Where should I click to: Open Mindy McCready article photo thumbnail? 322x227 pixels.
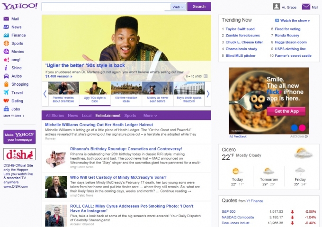(x=56, y=187)
